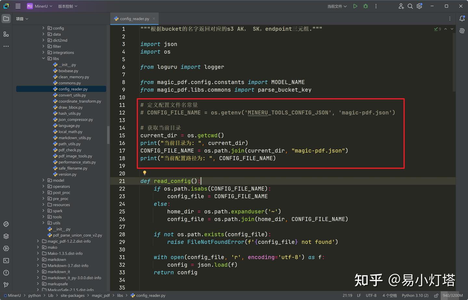
Task: Expand the operators folder
Action: tap(44, 186)
